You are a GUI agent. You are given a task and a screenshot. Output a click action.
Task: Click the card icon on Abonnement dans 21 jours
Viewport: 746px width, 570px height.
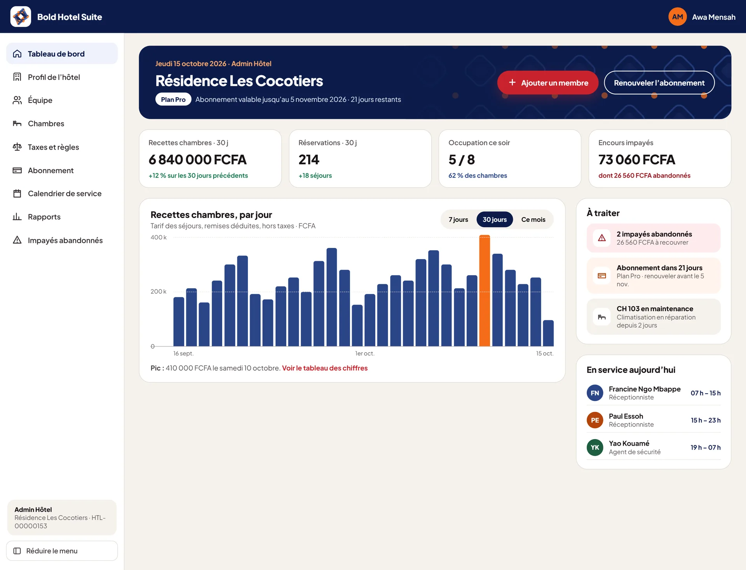pos(601,276)
